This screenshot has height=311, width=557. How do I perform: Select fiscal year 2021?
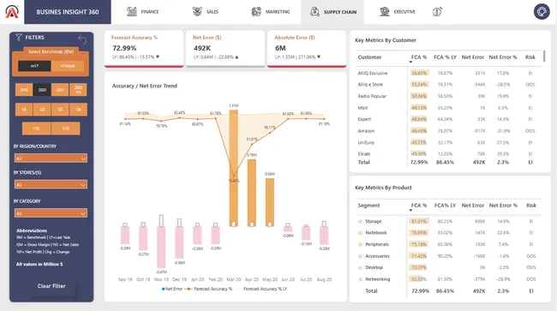[60, 90]
